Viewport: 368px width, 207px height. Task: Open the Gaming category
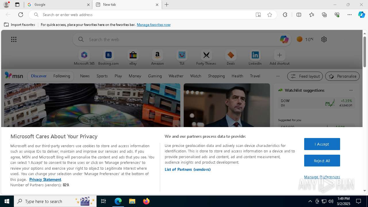[x=155, y=76]
